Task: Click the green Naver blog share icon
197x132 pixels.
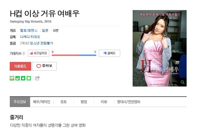Action: point(12,78)
